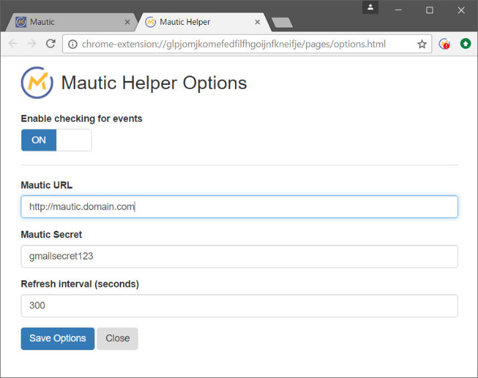Click the Mautic logo next to the heading

[x=37, y=82]
